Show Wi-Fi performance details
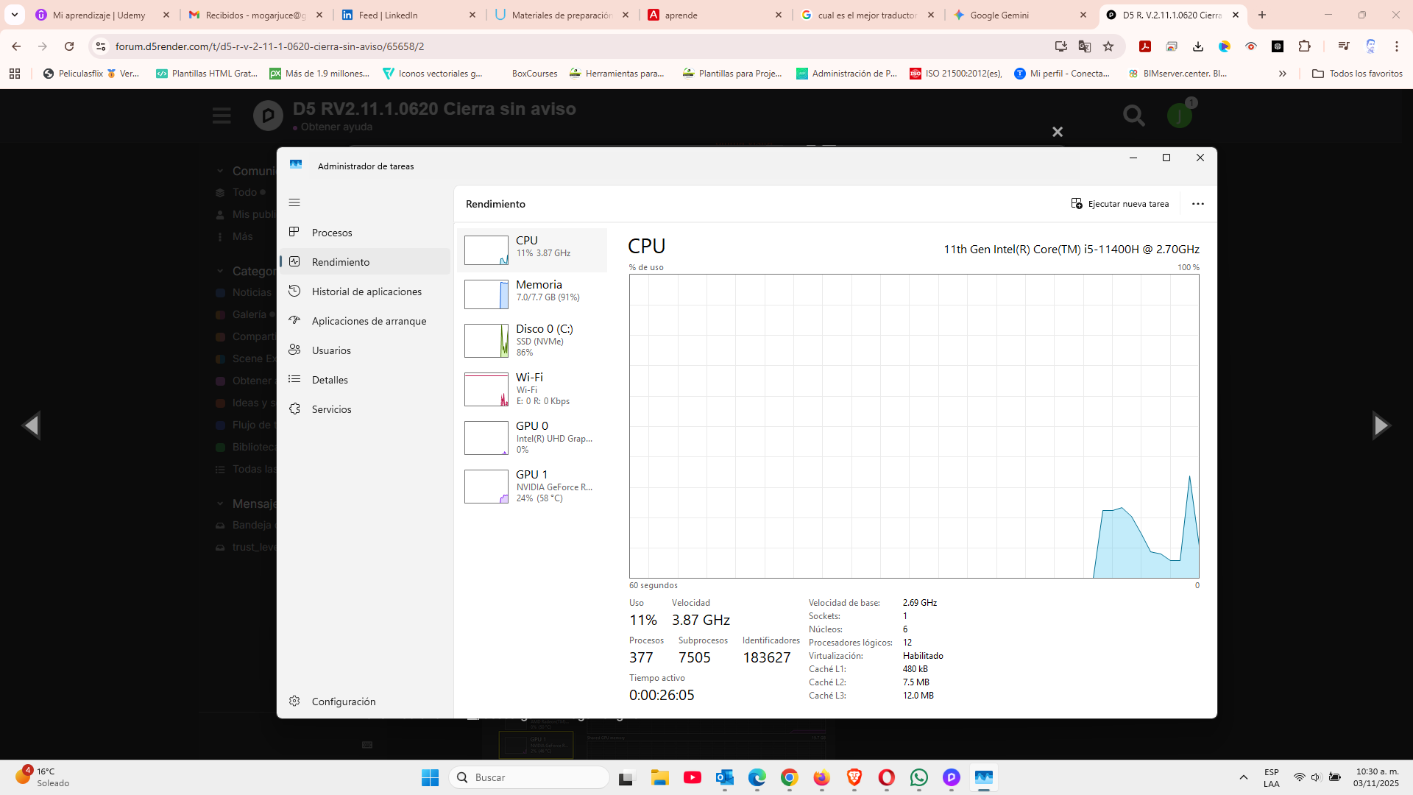The image size is (1413, 795). coord(531,389)
